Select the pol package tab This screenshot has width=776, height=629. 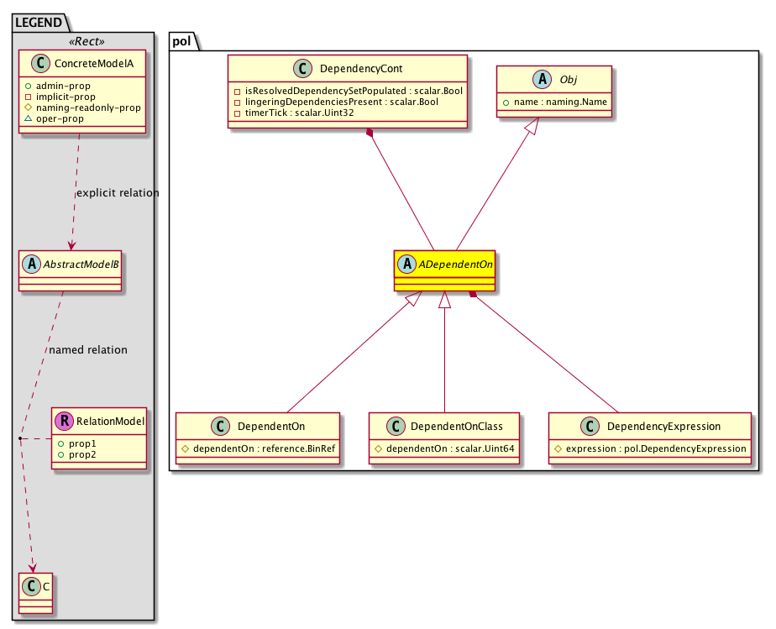tap(183, 41)
